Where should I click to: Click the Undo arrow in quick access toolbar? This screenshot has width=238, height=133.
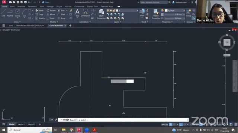pyautogui.click(x=29, y=2)
